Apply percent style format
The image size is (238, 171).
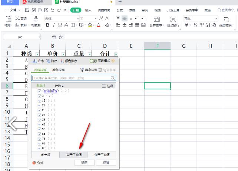195,25
